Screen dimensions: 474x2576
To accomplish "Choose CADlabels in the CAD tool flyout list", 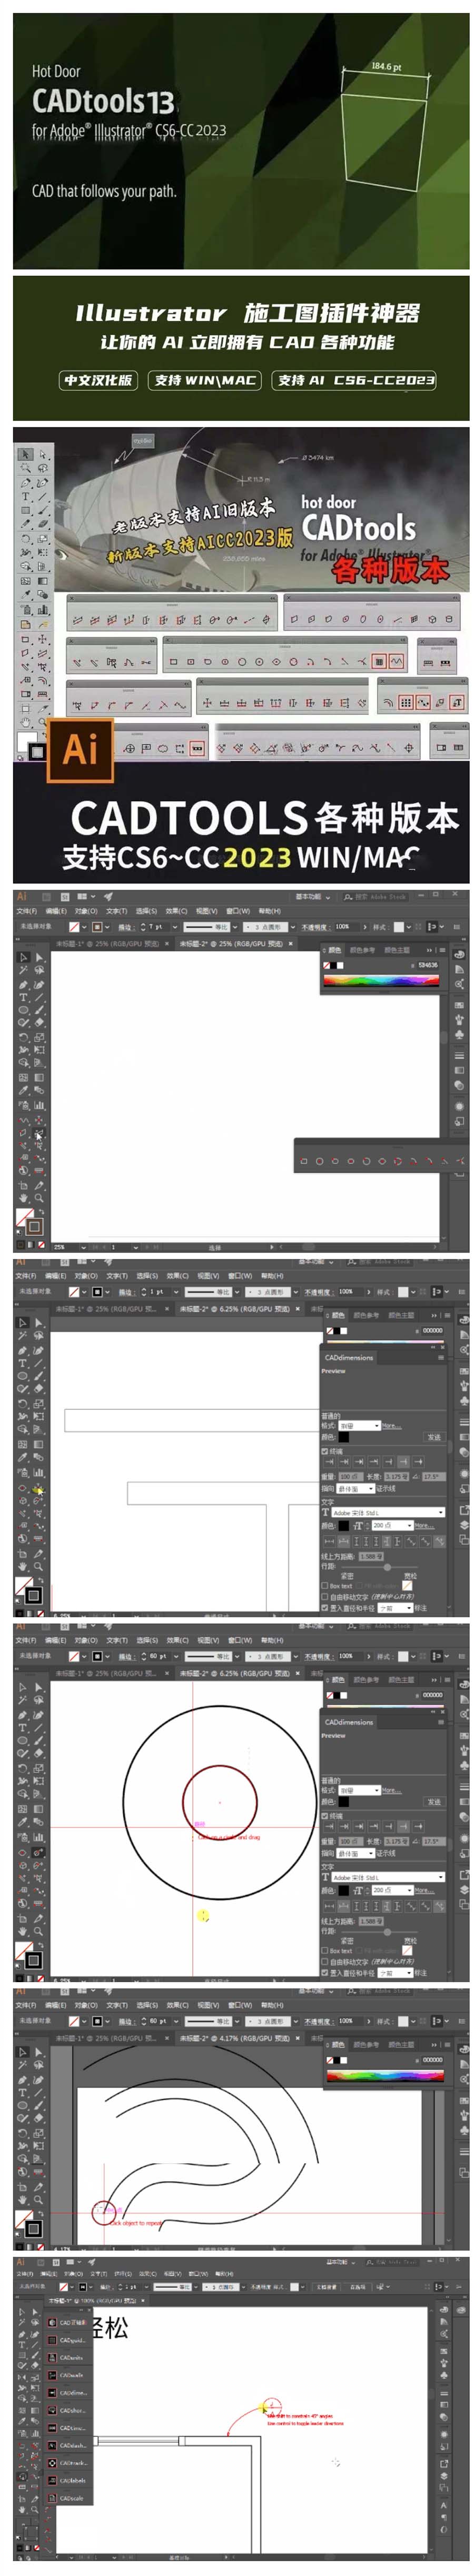I will coord(67,2480).
